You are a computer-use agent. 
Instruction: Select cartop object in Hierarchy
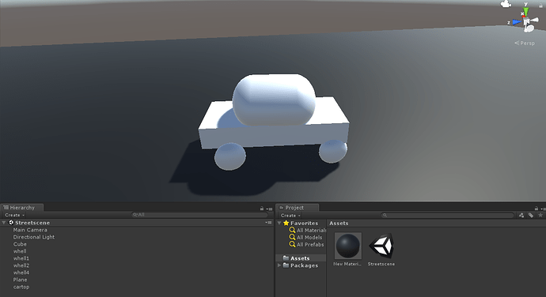tap(21, 287)
